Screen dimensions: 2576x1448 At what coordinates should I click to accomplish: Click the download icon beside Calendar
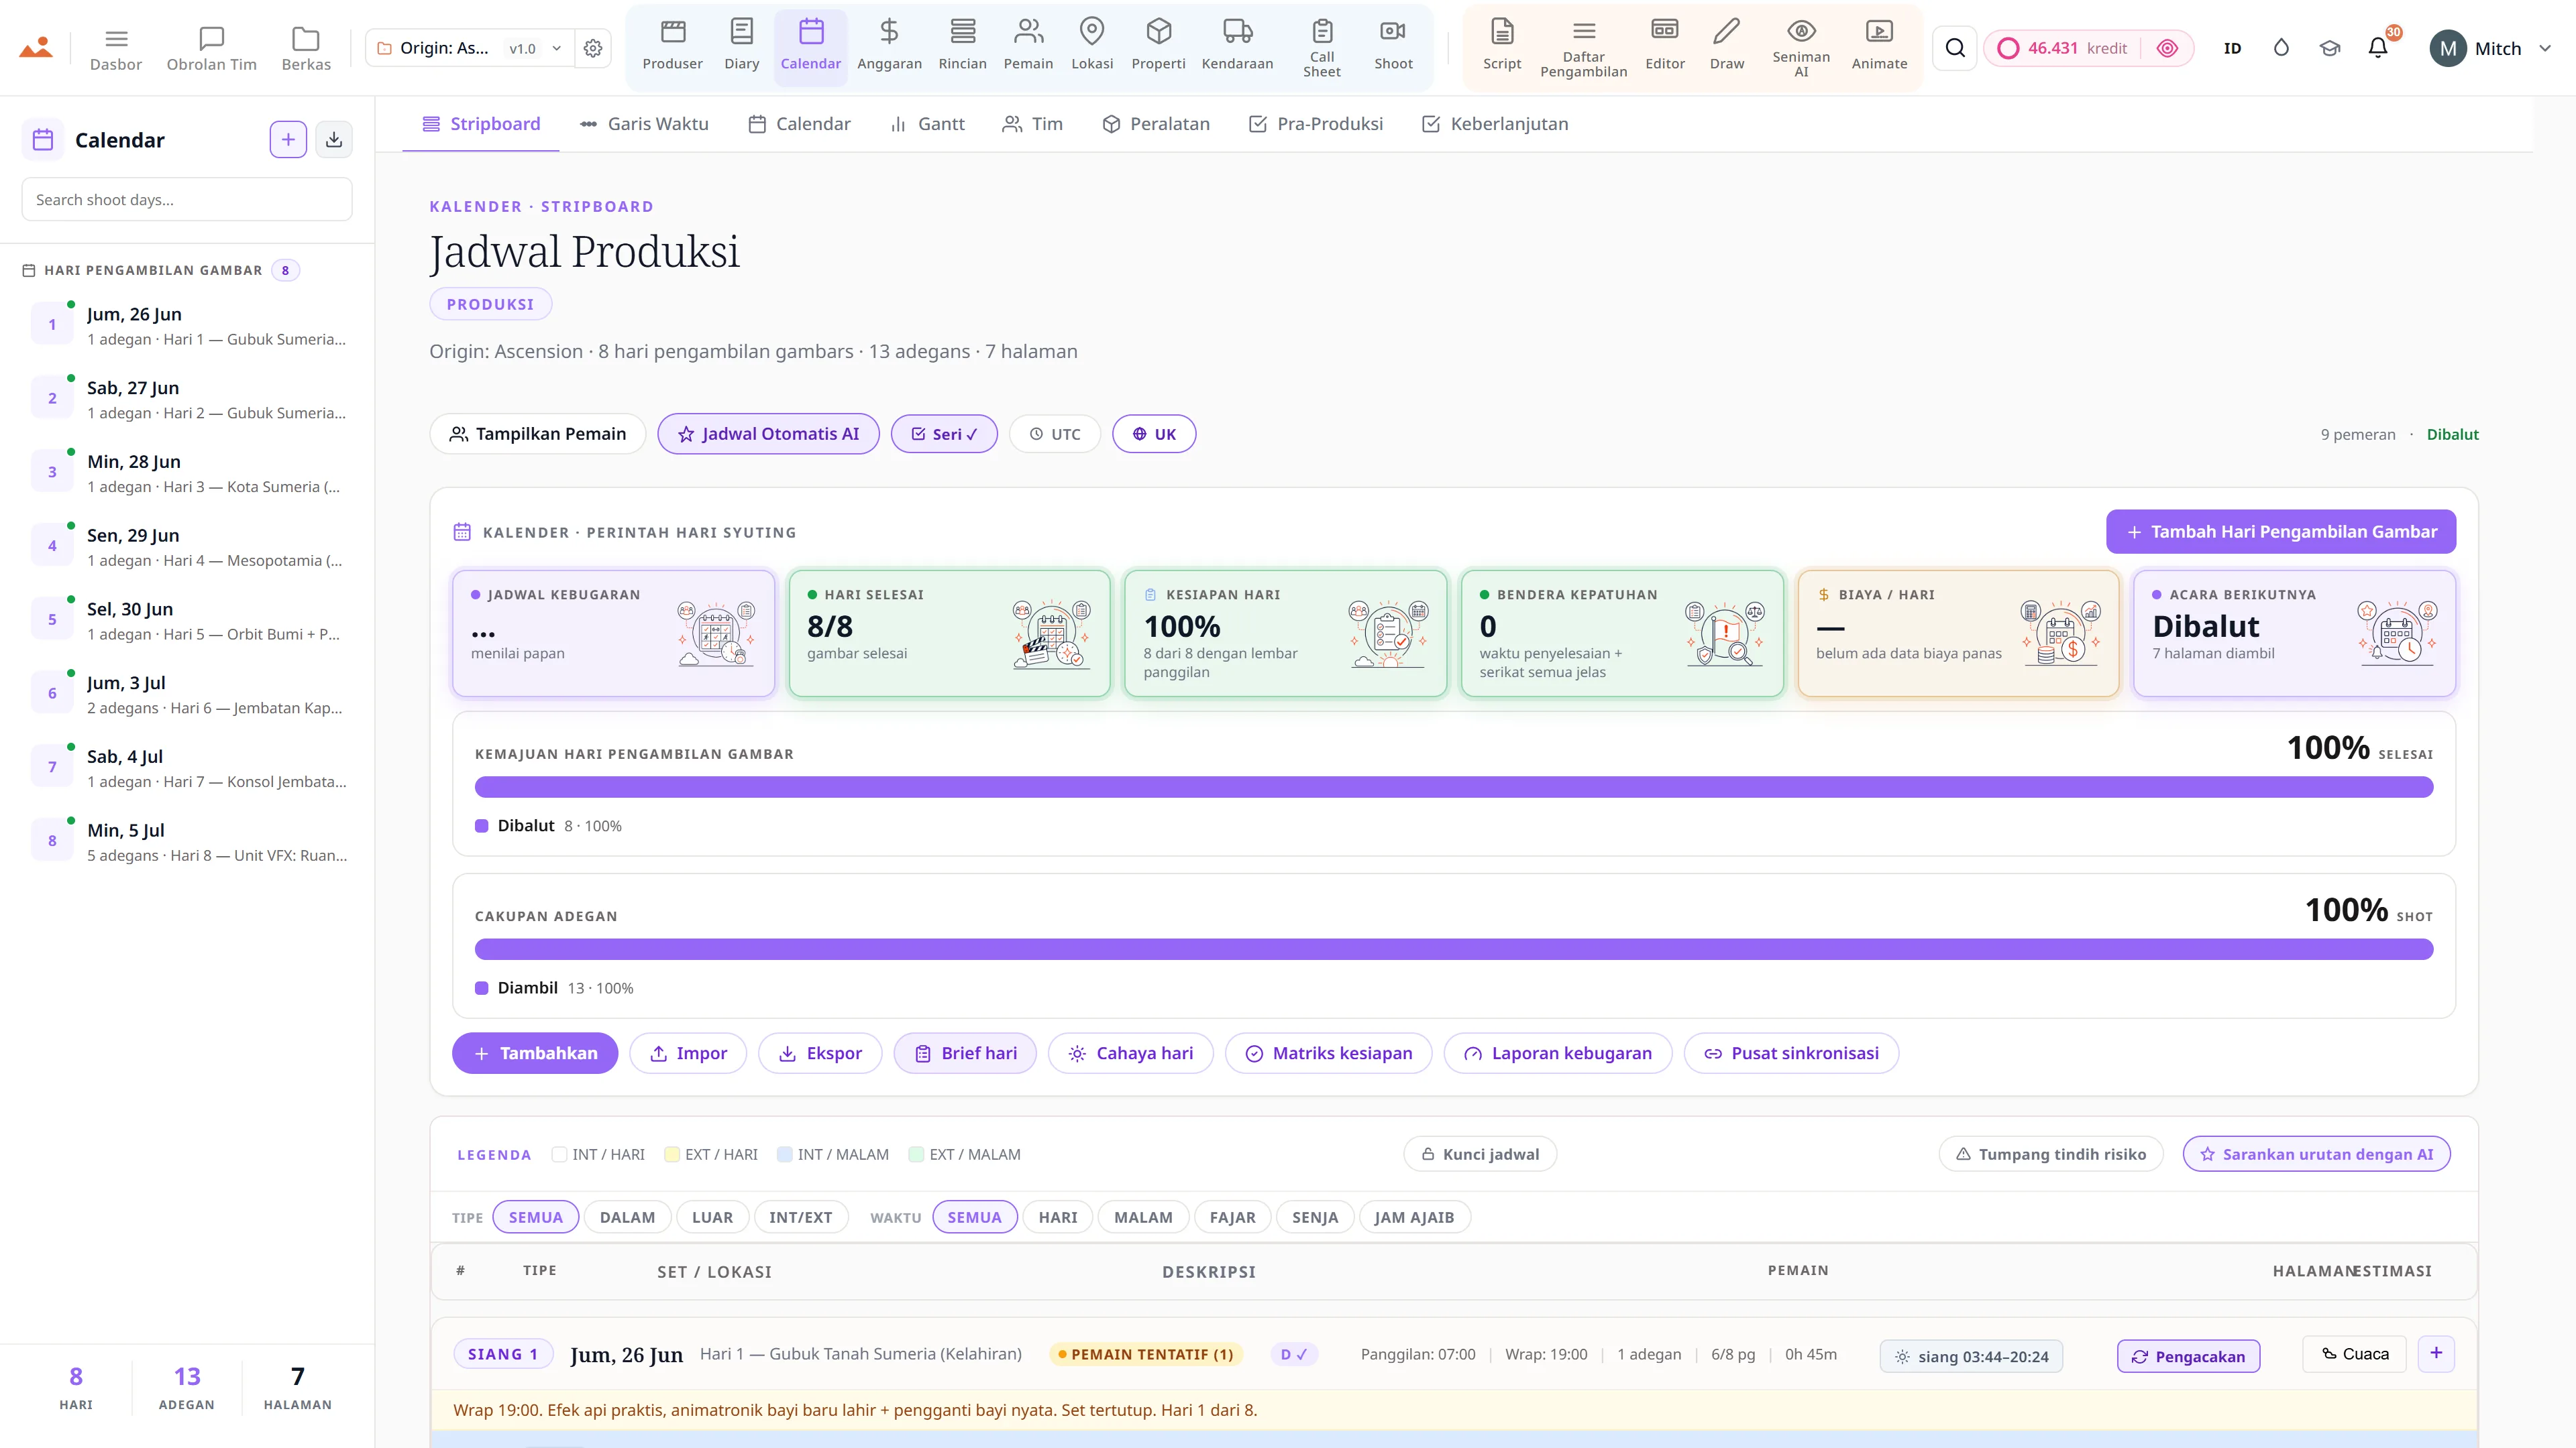coord(334,140)
